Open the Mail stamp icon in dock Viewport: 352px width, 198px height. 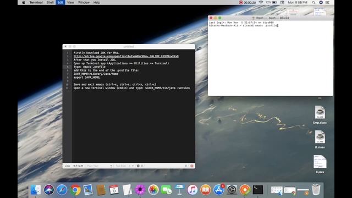point(88,190)
